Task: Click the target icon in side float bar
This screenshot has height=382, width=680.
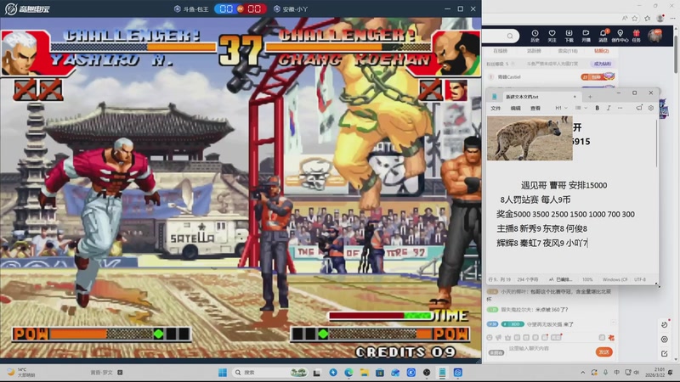Action: [665, 339]
